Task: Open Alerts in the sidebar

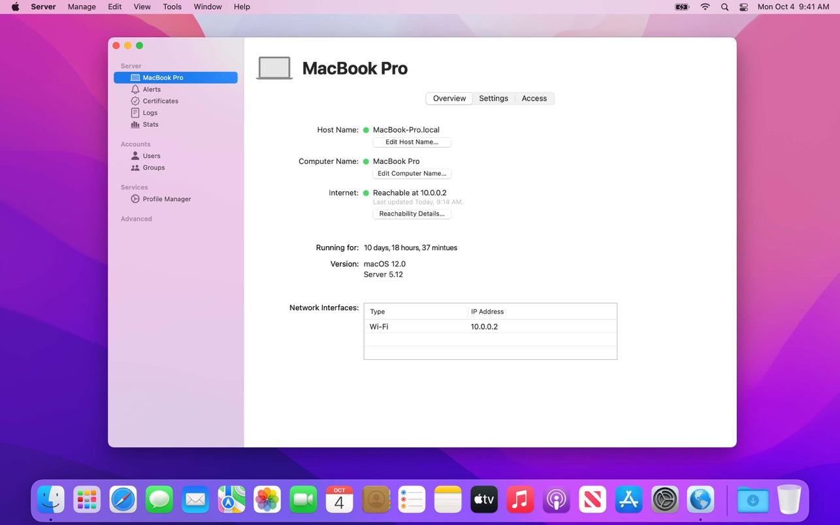Action: pyautogui.click(x=152, y=89)
